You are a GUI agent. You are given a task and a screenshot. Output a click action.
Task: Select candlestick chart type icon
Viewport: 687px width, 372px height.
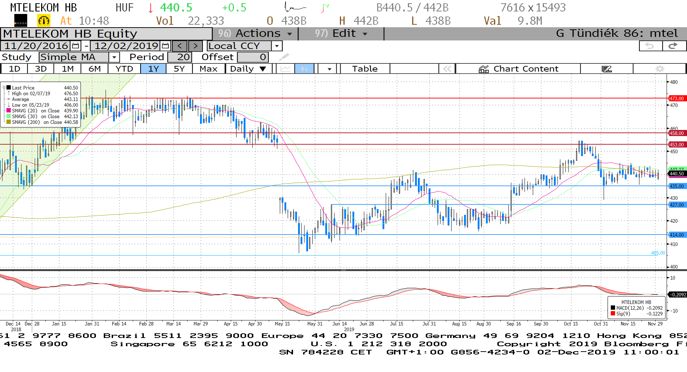pos(304,69)
